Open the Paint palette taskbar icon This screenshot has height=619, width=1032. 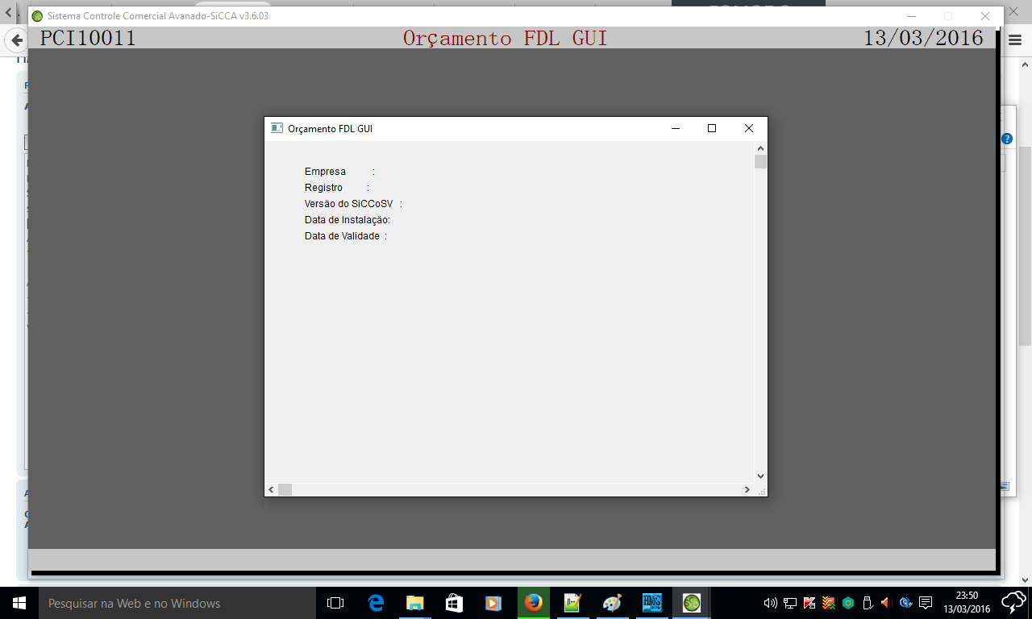(612, 603)
